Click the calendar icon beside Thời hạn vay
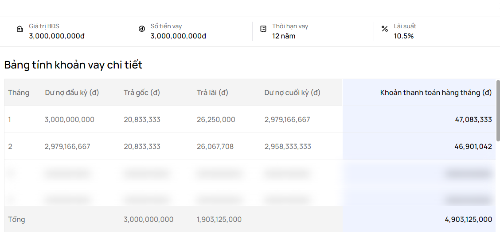The image size is (500, 232). 263,29
